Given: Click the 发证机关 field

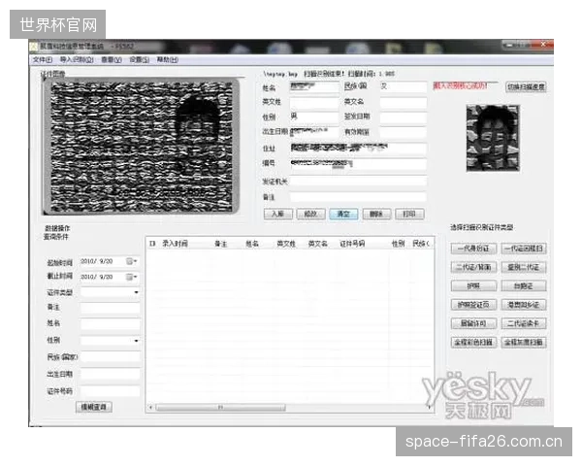Looking at the screenshot, I should (358, 182).
